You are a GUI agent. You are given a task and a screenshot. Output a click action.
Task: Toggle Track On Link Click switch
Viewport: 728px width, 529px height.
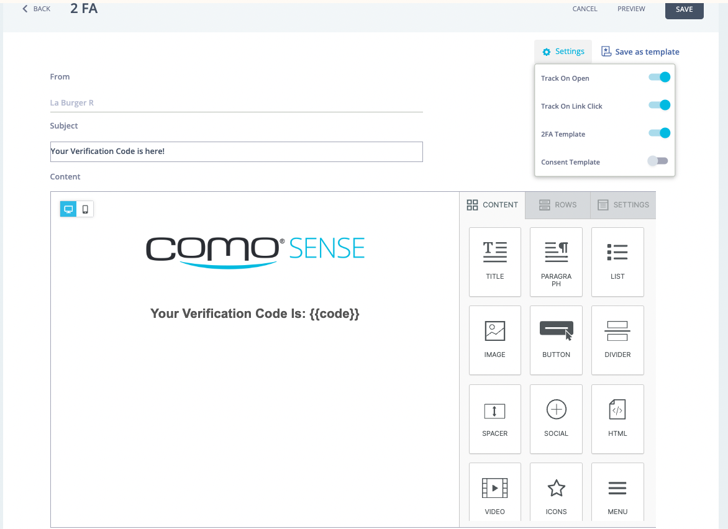pos(659,105)
